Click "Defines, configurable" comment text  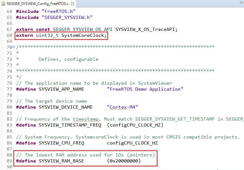point(68,59)
